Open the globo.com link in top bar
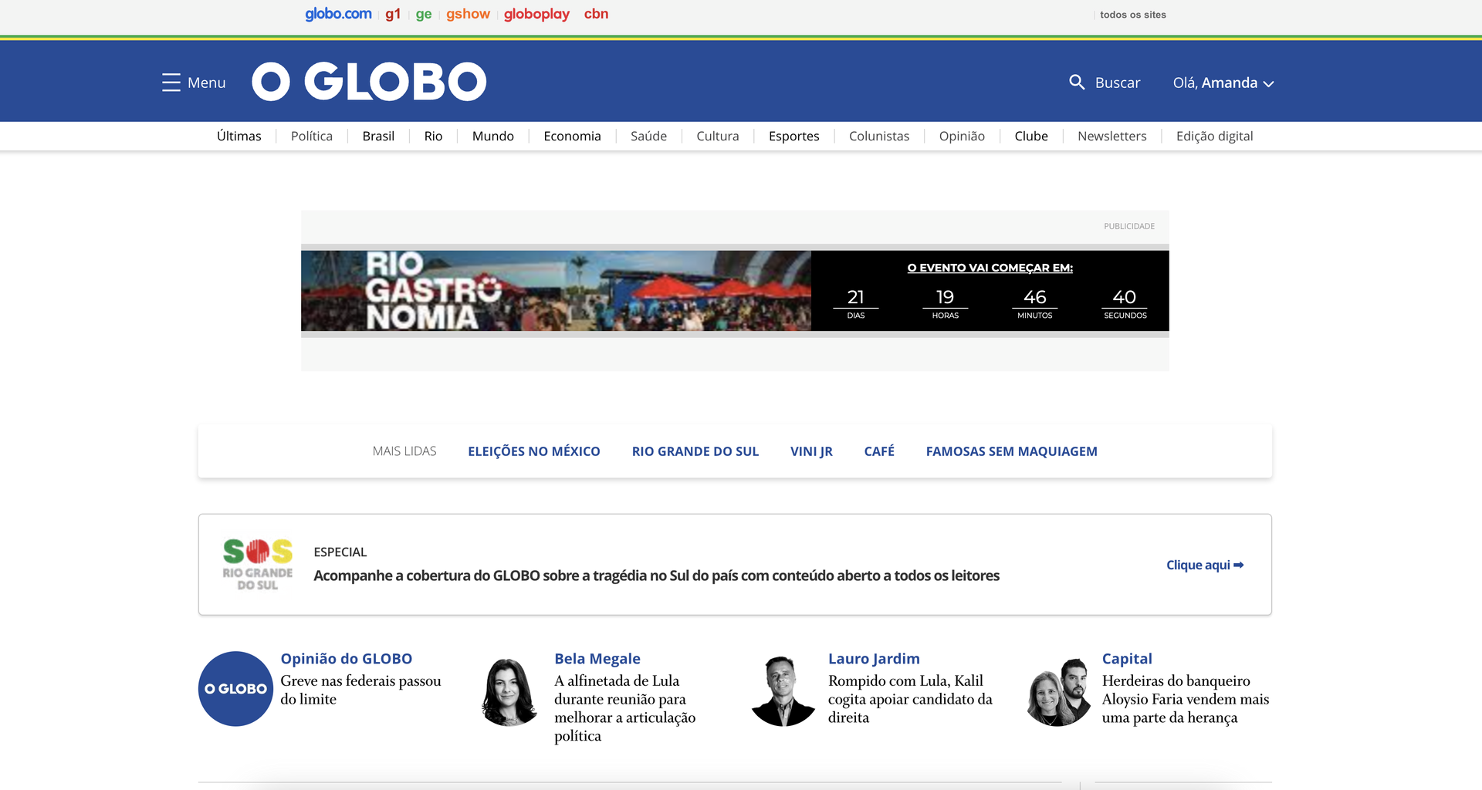1482x790 pixels. pos(338,14)
